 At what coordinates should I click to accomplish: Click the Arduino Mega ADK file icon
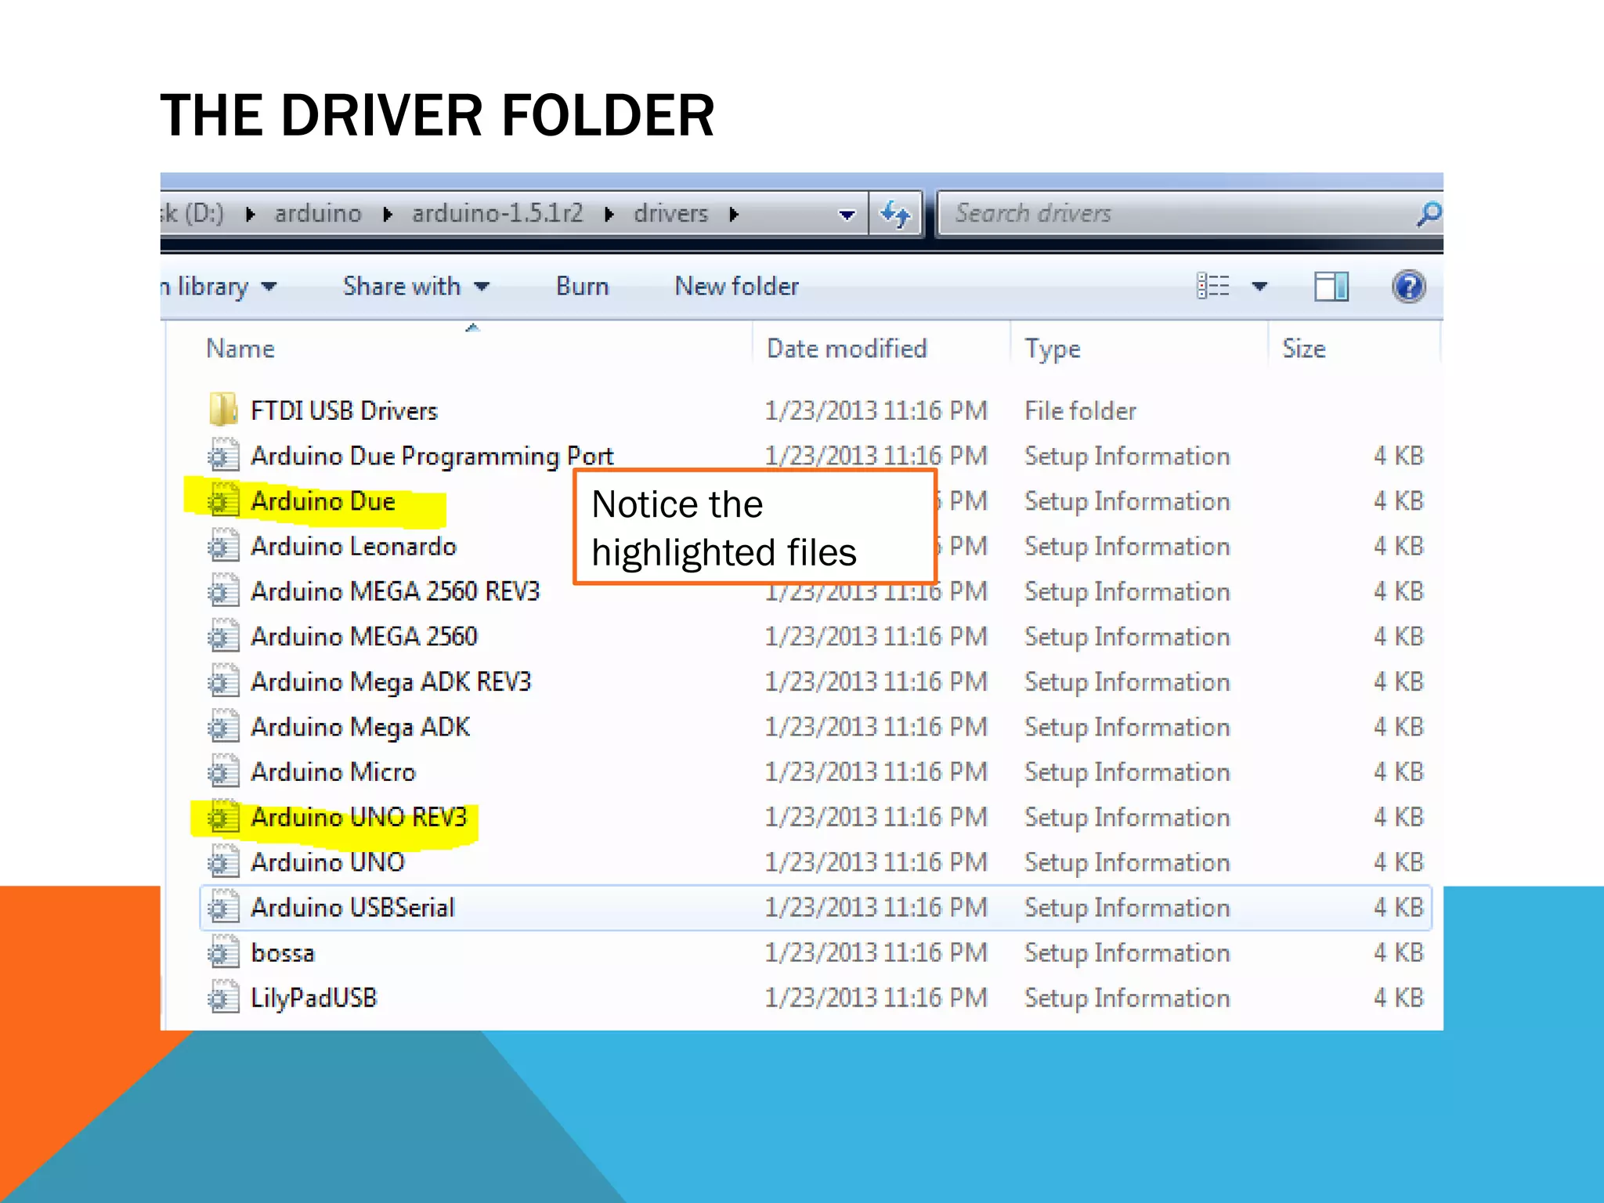point(223,727)
